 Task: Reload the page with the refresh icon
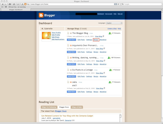pos(118,4)
